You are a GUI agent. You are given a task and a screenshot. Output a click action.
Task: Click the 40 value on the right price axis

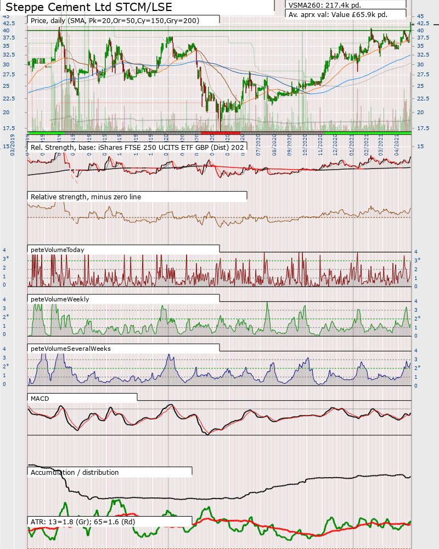coord(420,31)
